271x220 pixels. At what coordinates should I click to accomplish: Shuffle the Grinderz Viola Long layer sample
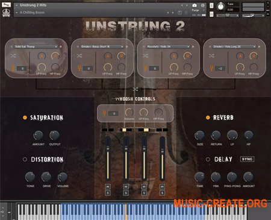tap(211, 56)
